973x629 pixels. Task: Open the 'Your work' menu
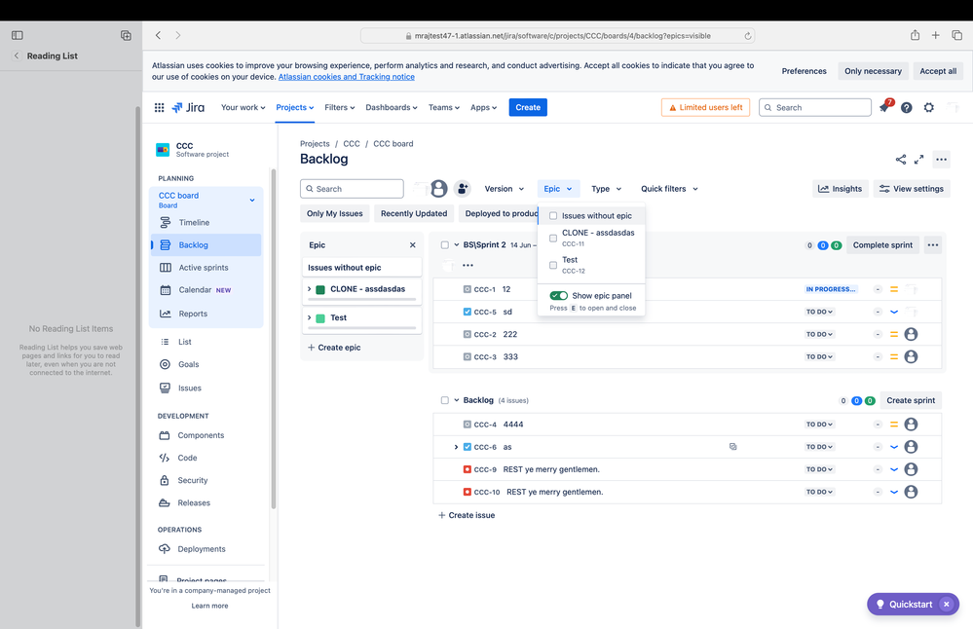(243, 107)
